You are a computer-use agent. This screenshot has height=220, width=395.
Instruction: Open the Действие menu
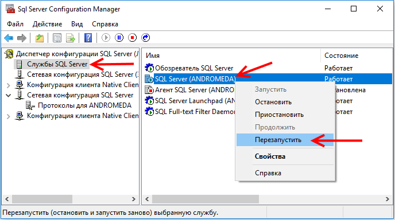47,24
